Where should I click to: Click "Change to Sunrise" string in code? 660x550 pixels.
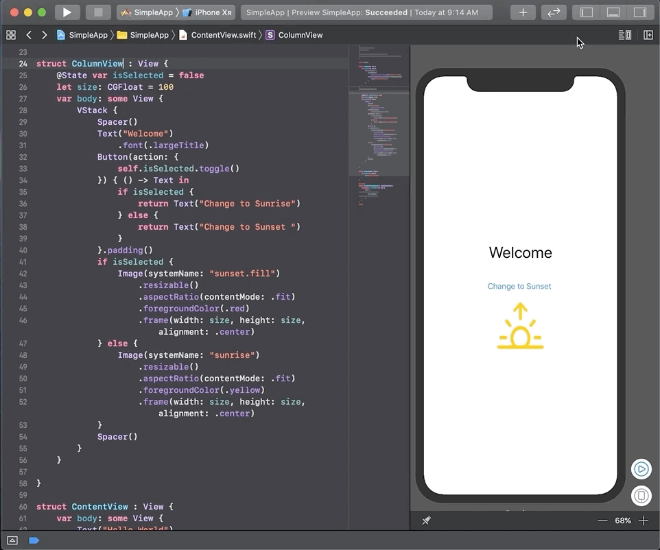[x=247, y=204]
